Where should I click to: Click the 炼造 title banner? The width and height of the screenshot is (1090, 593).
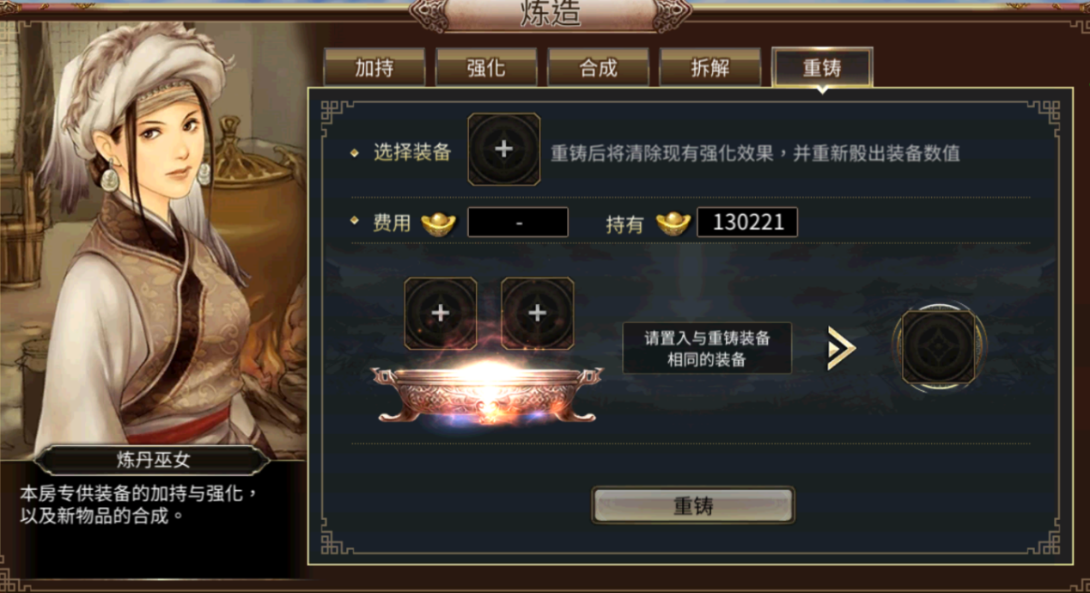[551, 15]
